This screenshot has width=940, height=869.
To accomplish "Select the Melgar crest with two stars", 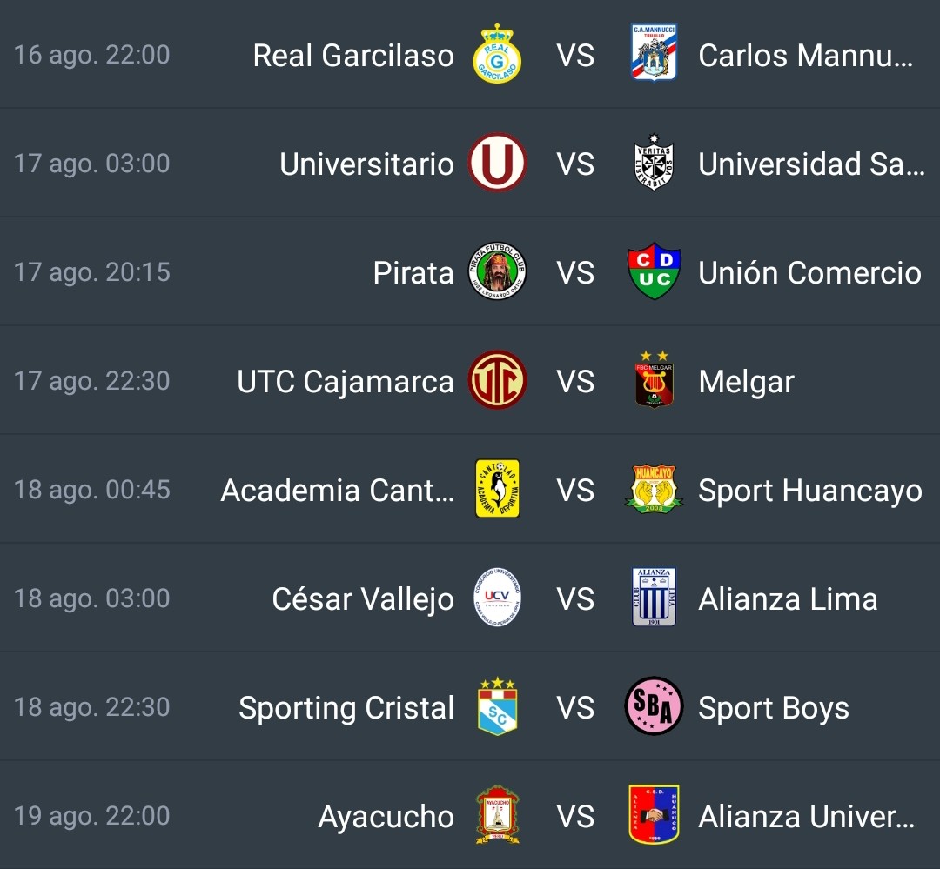I will pyautogui.click(x=654, y=380).
